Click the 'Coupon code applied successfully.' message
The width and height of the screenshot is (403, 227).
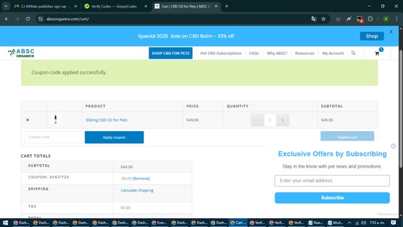tap(69, 73)
